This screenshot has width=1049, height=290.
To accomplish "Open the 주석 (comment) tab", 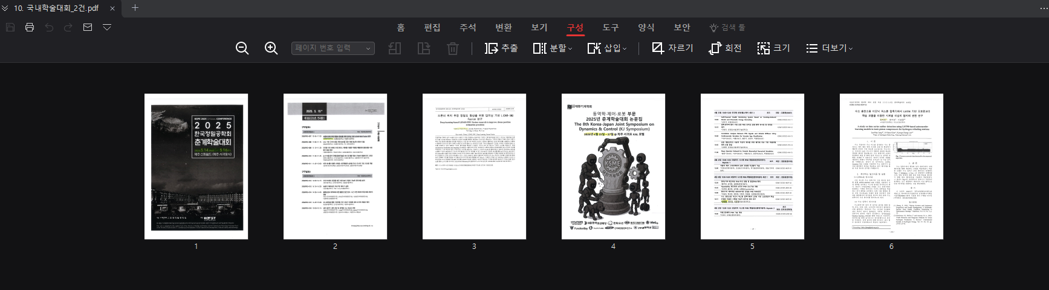I will click(x=468, y=27).
